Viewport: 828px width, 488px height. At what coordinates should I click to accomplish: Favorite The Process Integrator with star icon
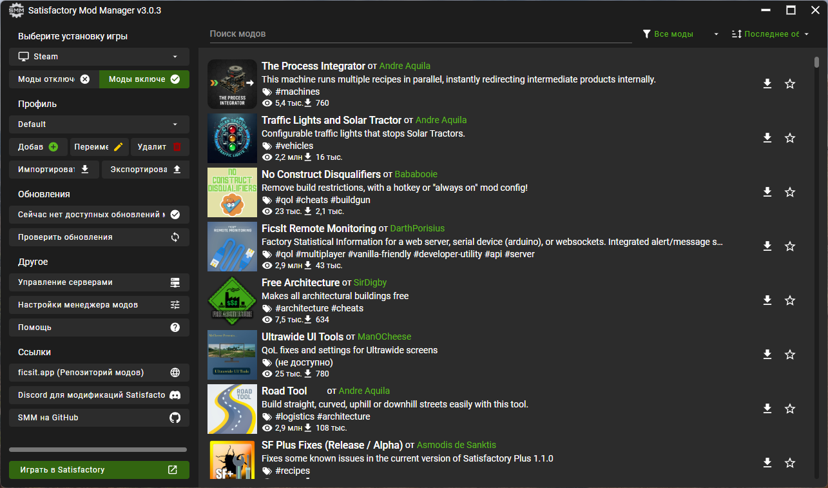tap(790, 84)
